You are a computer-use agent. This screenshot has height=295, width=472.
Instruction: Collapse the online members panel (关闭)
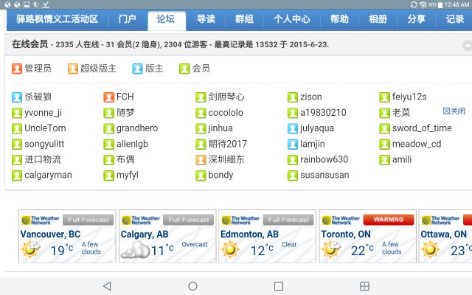(454, 111)
